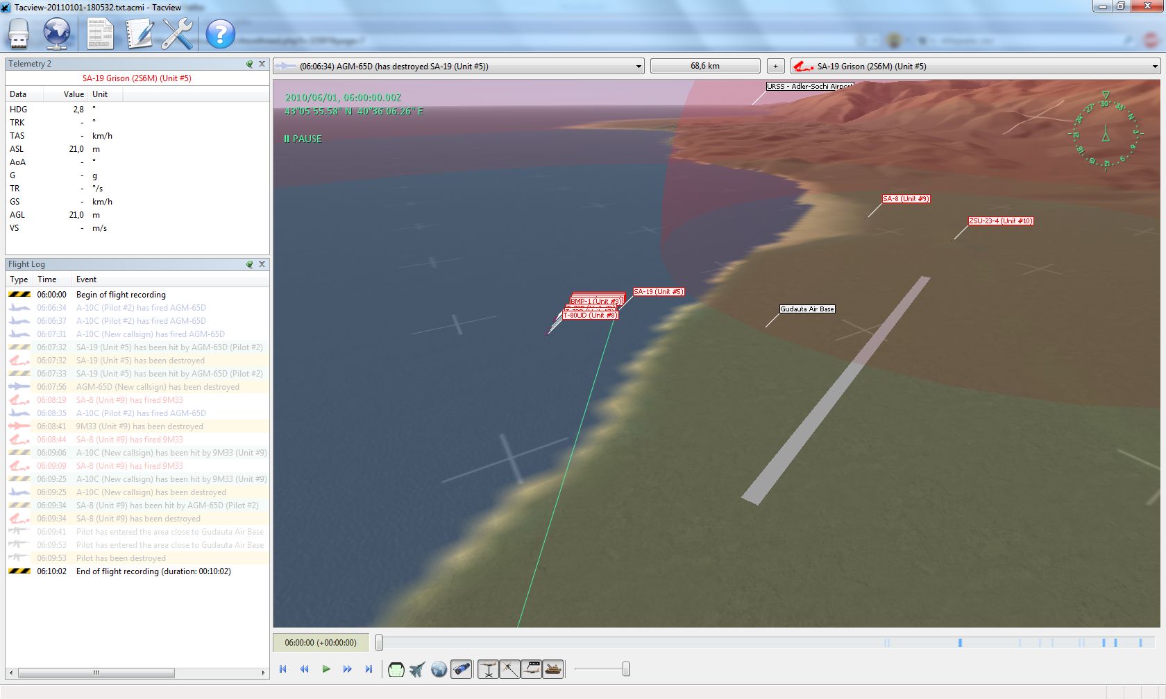Click the plus button beside the distance
Screen dimensions: 1166x699
[775, 67]
